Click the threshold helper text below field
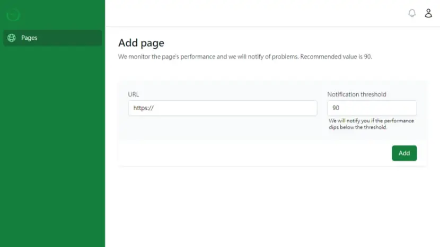The image size is (440, 247). 371,124
